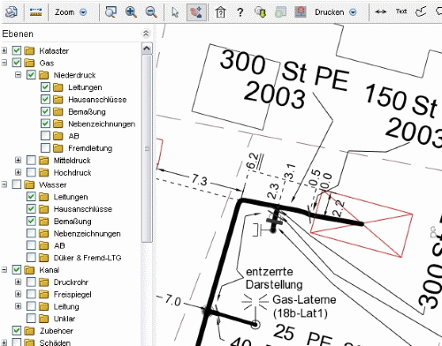Activate the zoom-to-window magnifier tool
This screenshot has width=442, height=346.
pyautogui.click(x=110, y=12)
